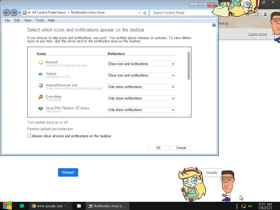The width and height of the screenshot is (280, 210).
Task: Click Learn more link in Chrome window
Action: [258, 34]
